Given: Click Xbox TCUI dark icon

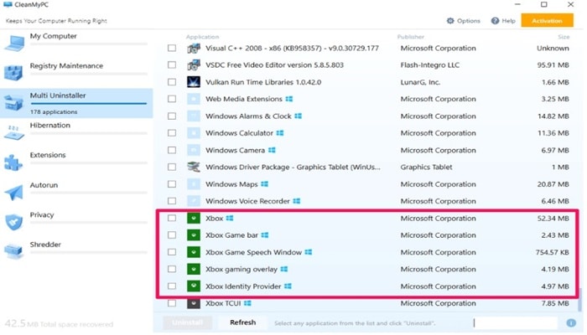Looking at the screenshot, I should pos(194,303).
